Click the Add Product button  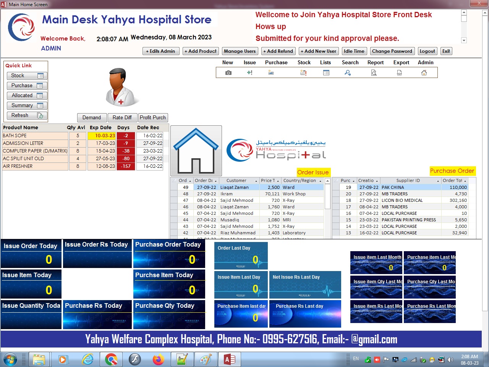(201, 51)
